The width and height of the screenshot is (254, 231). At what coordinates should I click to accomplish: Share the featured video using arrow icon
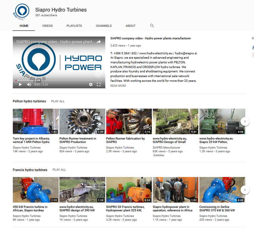(x=99, y=42)
